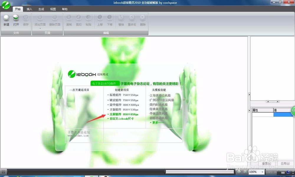Select the 电子杂志(商刊)制作 green tab
This screenshot has width=295, height=177.
coord(105,83)
